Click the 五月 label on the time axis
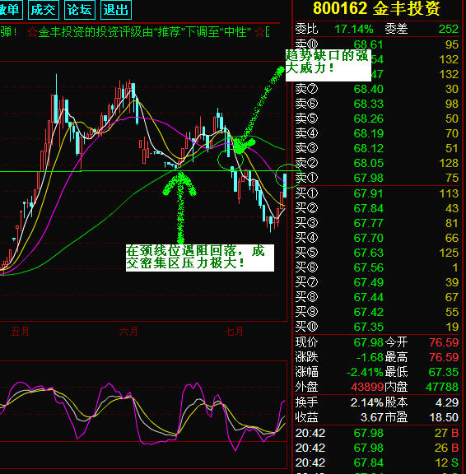Image resolution: width=466 pixels, height=474 pixels. [20, 332]
